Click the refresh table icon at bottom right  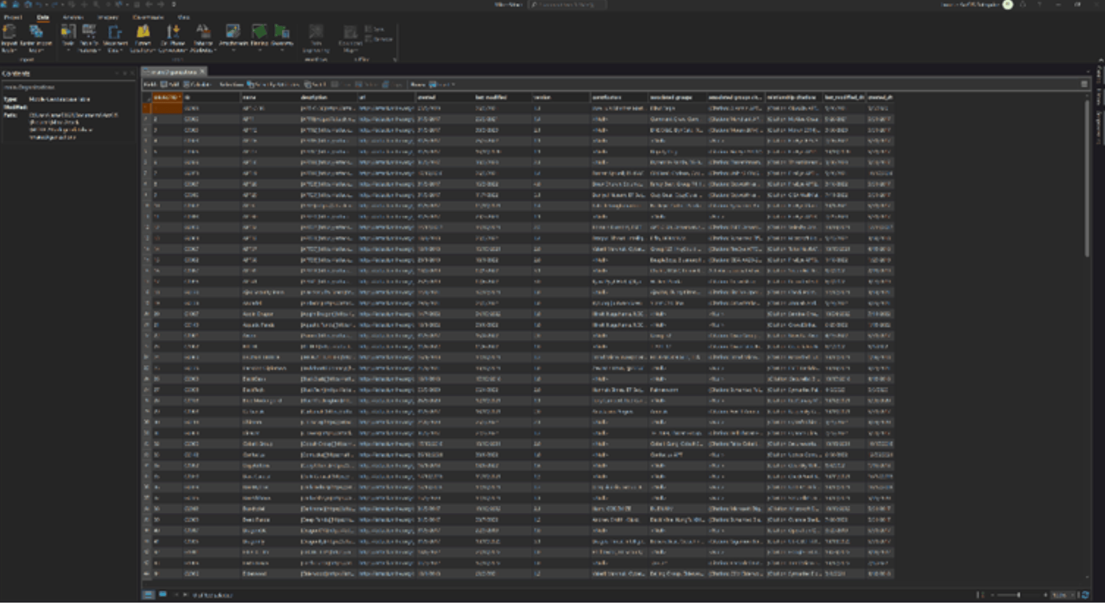coord(1085,595)
